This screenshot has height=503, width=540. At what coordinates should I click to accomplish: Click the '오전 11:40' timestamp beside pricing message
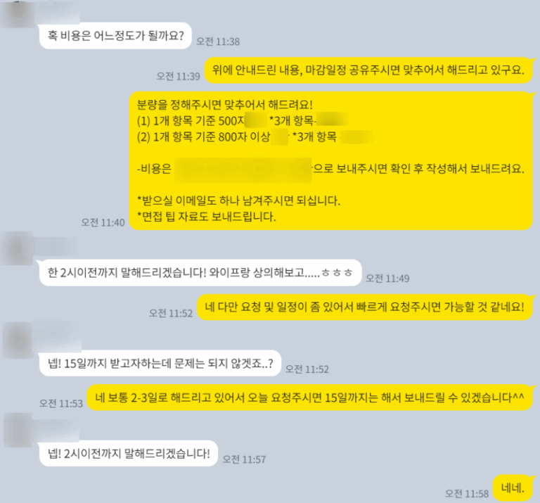[x=103, y=222]
